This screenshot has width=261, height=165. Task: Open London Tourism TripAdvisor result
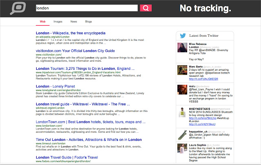click(x=85, y=69)
